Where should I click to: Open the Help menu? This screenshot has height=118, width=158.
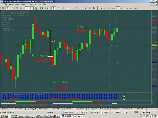click(x=45, y=4)
